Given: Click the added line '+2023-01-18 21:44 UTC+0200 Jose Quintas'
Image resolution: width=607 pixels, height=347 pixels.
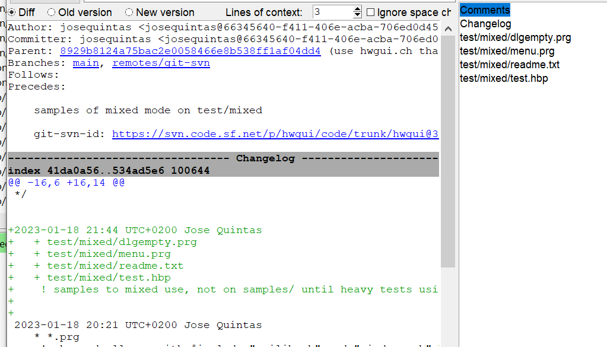Looking at the screenshot, I should pyautogui.click(x=135, y=230).
